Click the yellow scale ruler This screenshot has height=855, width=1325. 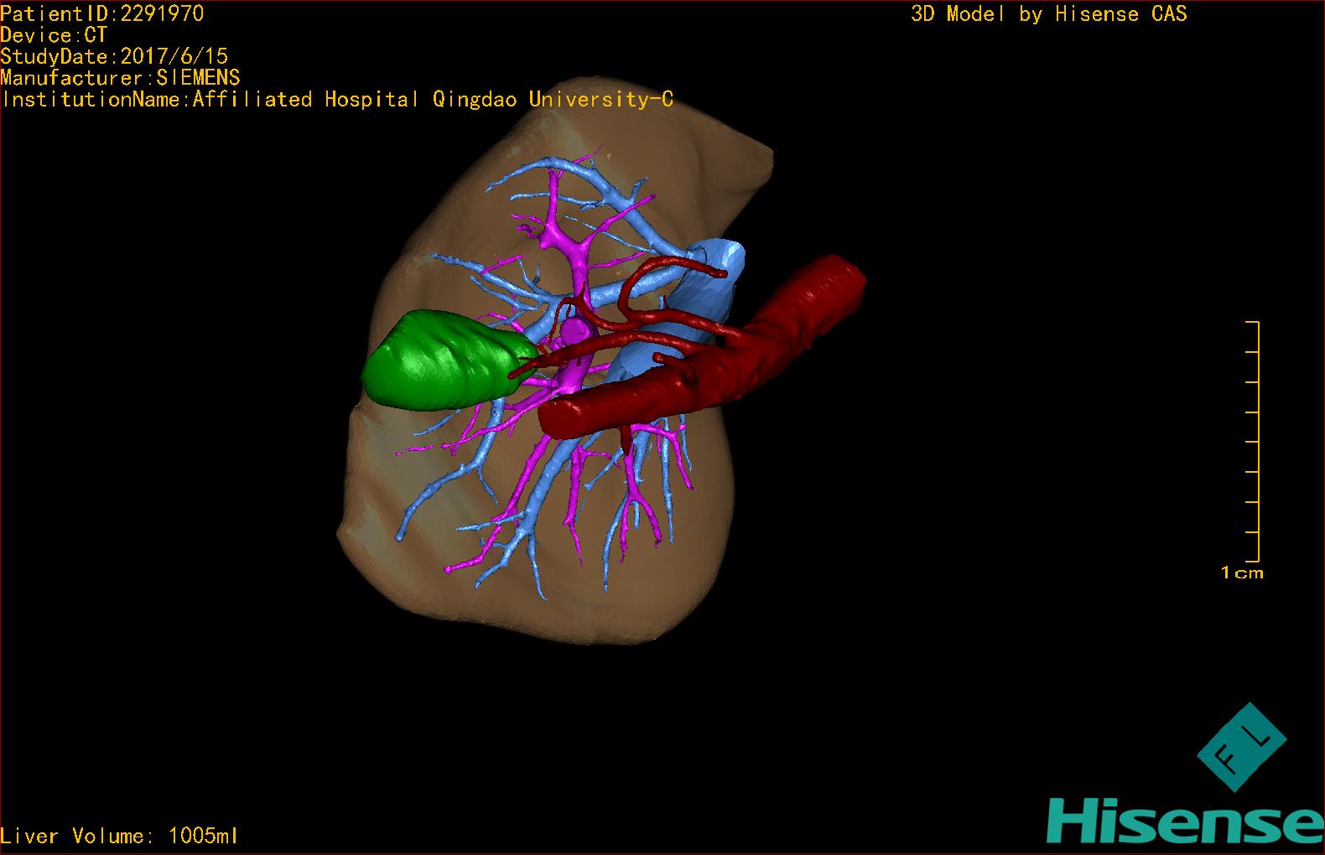pyautogui.click(x=1253, y=441)
